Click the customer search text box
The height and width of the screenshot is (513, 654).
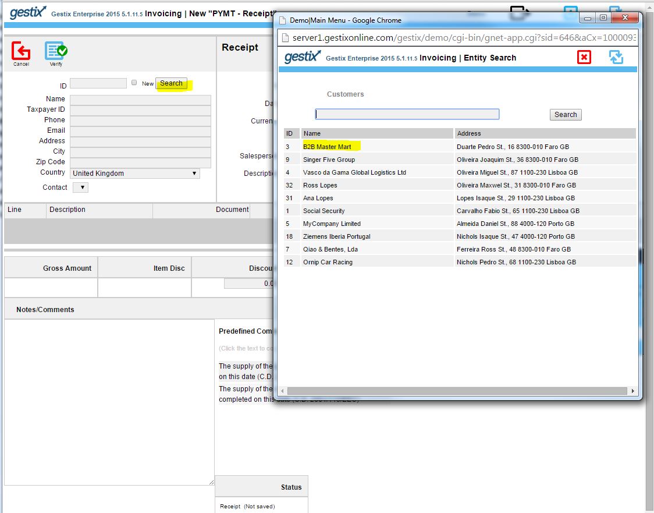click(407, 114)
